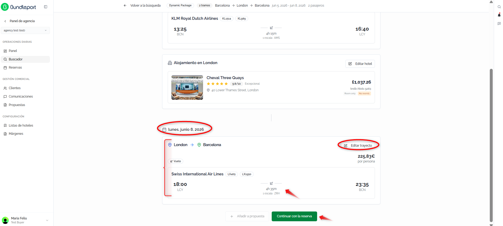Click the Márgenes document icon

click(x=5, y=134)
